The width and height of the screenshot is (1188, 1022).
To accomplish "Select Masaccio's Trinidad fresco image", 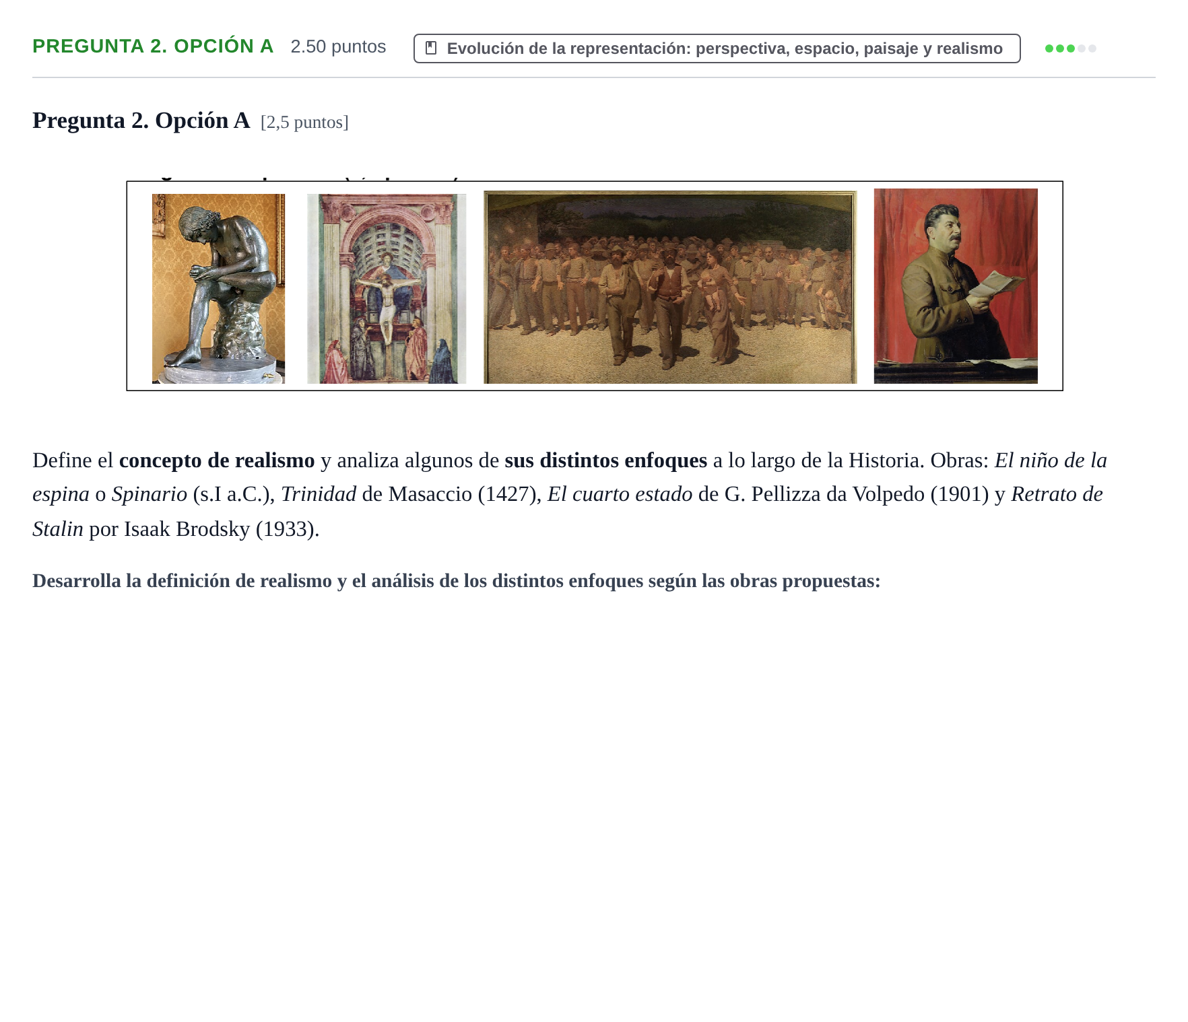I will 387,289.
